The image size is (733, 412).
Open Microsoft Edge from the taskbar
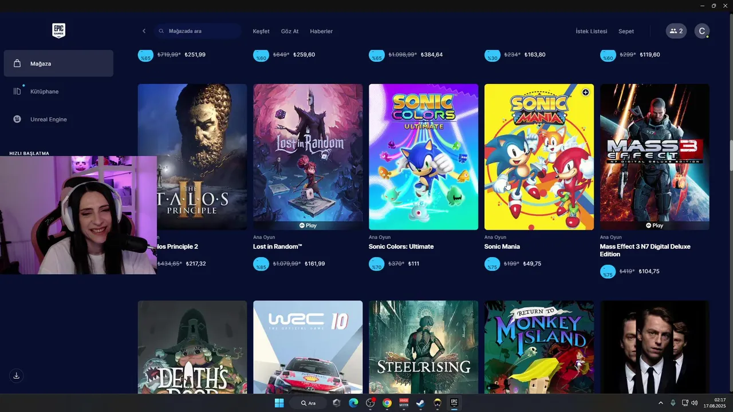click(353, 403)
